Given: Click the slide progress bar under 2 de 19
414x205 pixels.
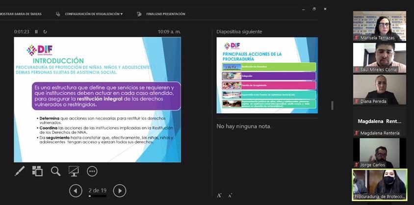Looking at the screenshot, I should tap(97, 196).
